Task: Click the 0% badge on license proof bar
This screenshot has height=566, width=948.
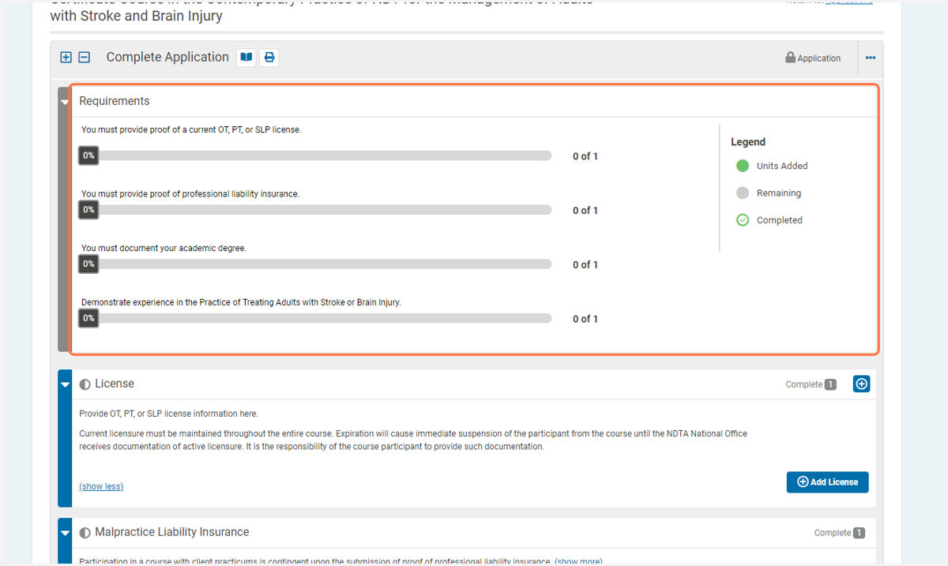Action: click(x=88, y=156)
